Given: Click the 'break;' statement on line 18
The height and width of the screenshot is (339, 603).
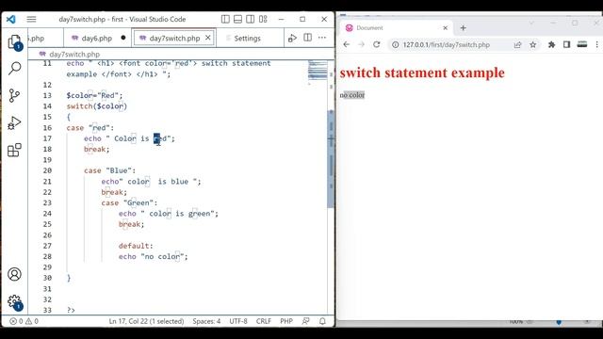Looking at the screenshot, I should 97,149.
